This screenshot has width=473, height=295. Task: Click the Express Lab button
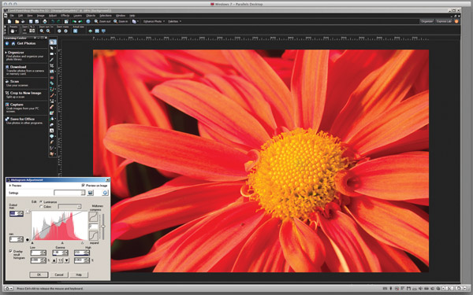point(444,21)
